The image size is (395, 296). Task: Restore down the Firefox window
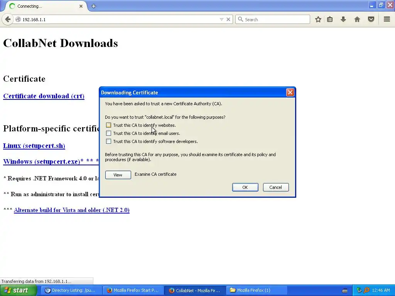[381, 5]
